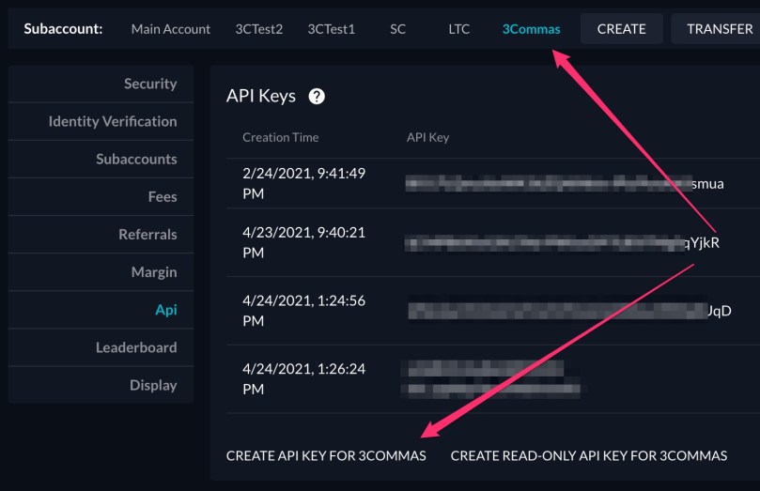Screen dimensions: 760x491
Task: Switch to the Main Account subaccount
Action: pyautogui.click(x=171, y=29)
